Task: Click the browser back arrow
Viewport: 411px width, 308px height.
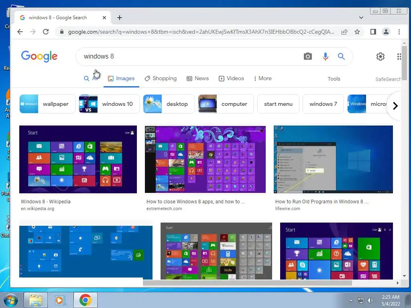Action: 20,32
